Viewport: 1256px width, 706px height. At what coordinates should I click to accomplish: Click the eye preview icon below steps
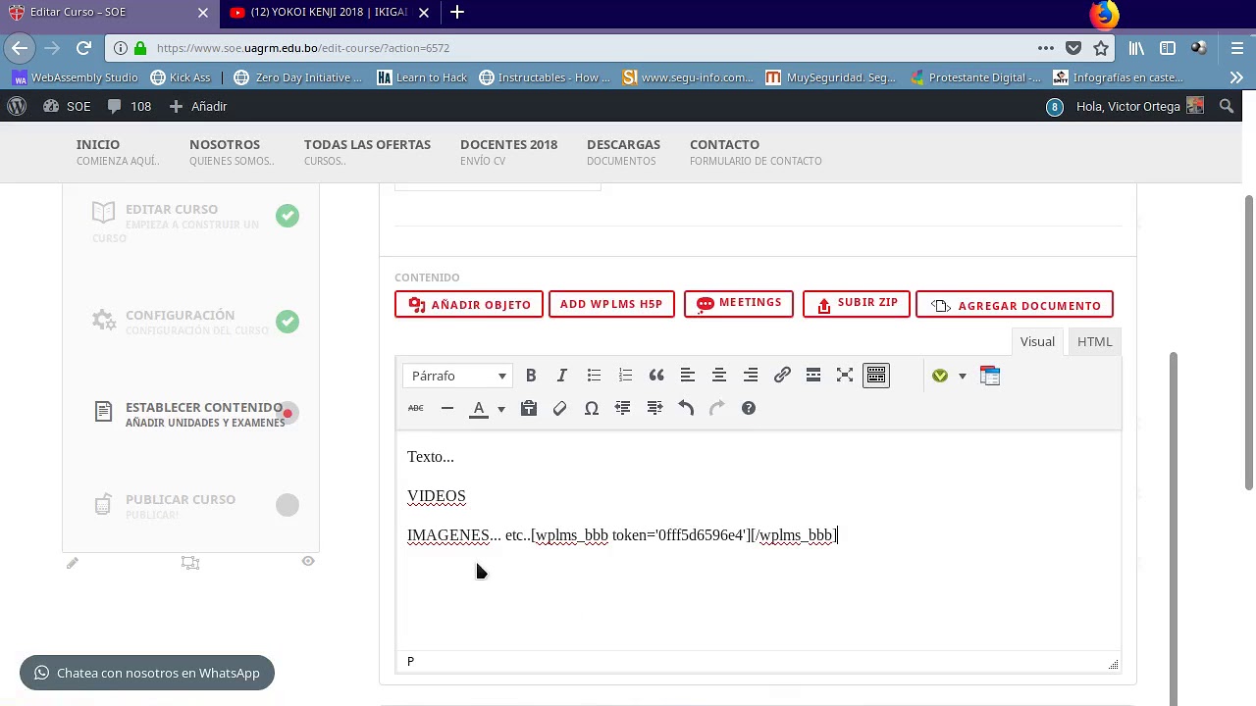pyautogui.click(x=308, y=561)
